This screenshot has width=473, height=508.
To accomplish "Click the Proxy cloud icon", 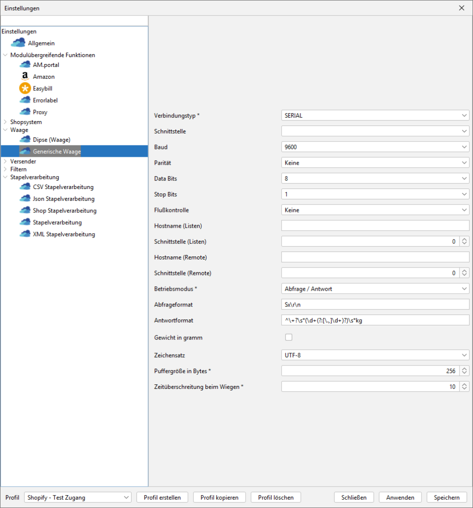I will point(25,112).
